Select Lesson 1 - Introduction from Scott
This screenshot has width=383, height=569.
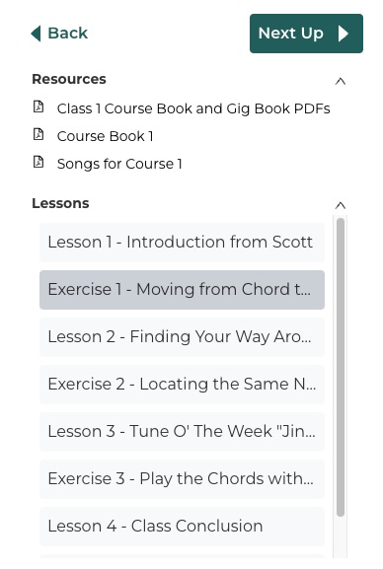(x=182, y=243)
